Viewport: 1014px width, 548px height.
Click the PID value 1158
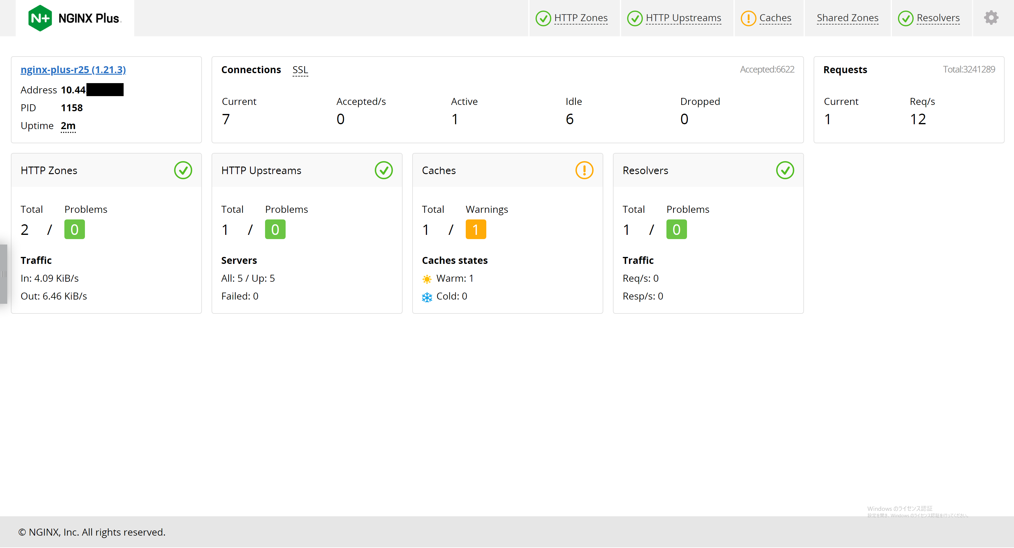[72, 108]
